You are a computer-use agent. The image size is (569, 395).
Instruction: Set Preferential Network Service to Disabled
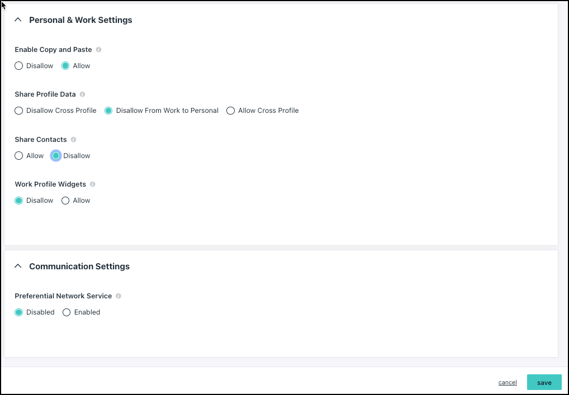click(19, 312)
